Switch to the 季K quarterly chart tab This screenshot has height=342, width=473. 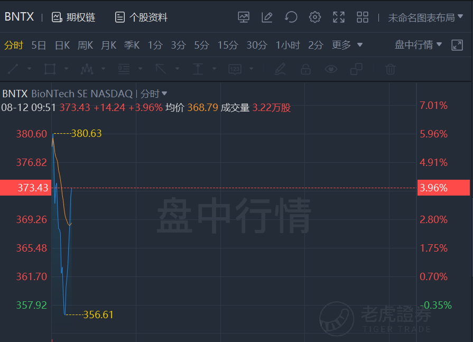coord(132,45)
